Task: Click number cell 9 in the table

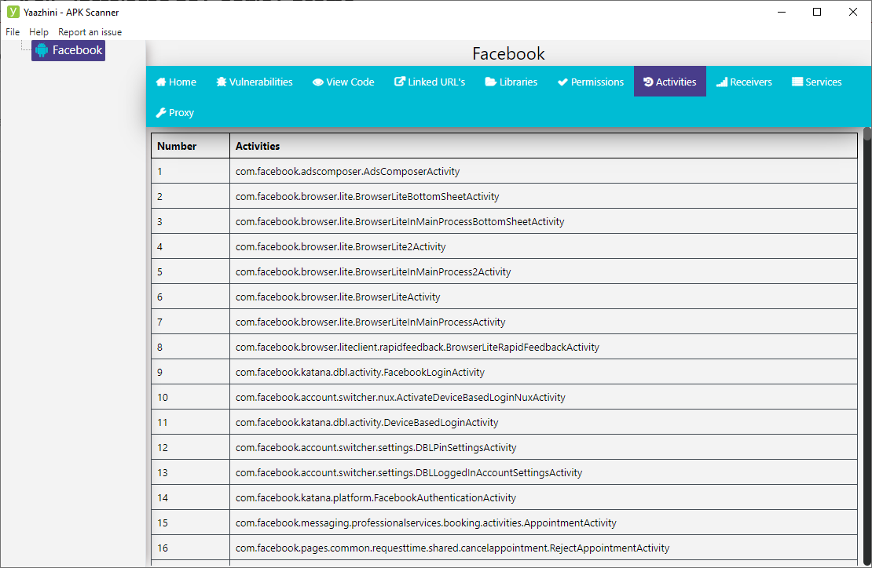Action: pyautogui.click(x=191, y=371)
